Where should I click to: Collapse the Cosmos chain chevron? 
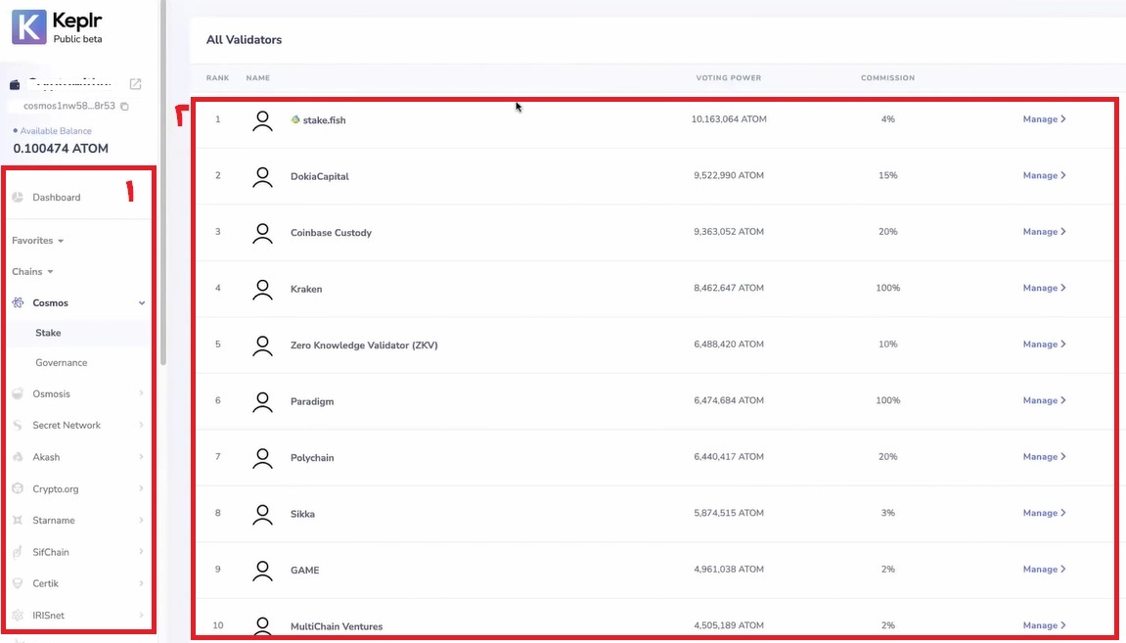tap(142, 303)
